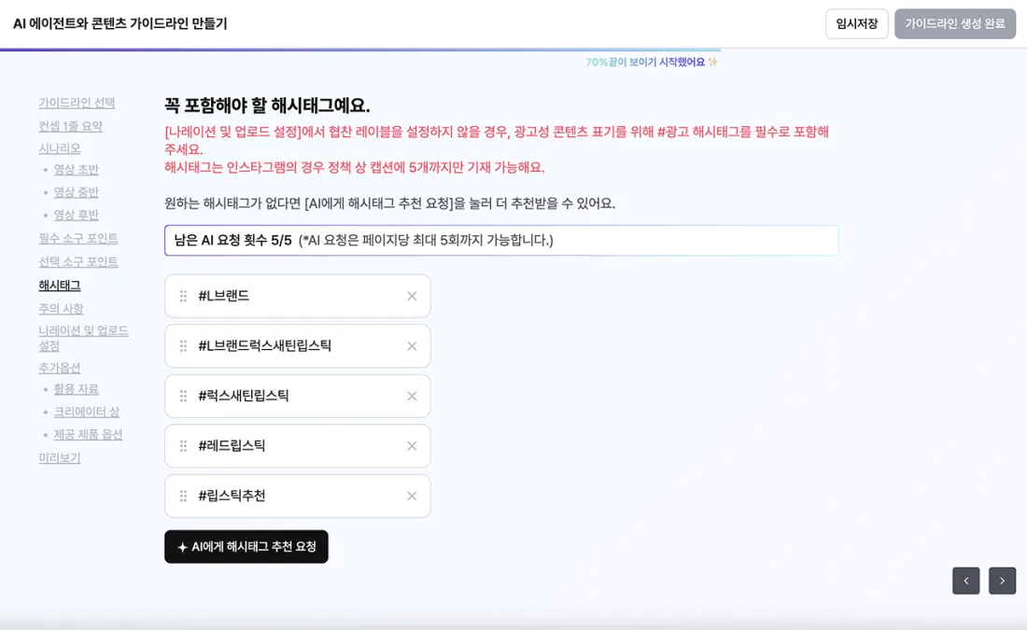Click the 원하는 해시태그가 없다면 instruction text
Image resolution: width=1027 pixels, height=630 pixels.
pyautogui.click(x=389, y=203)
